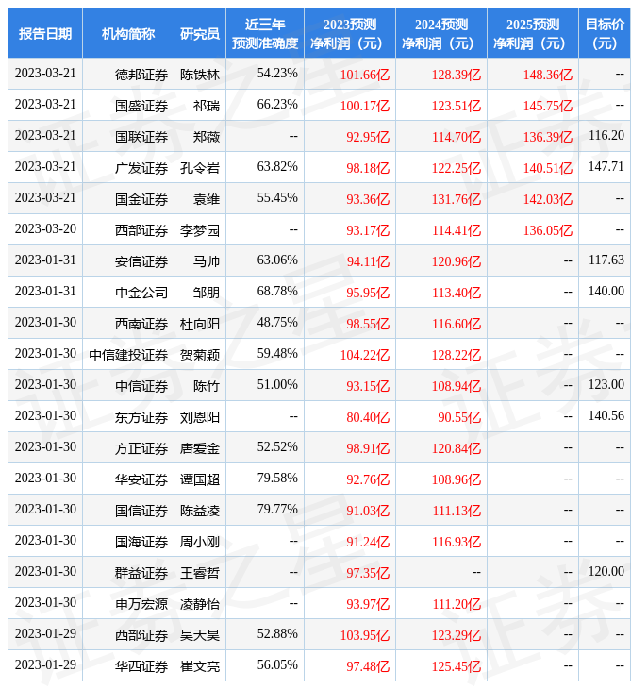
Task: Click target price 140.00
Action: 606,292
